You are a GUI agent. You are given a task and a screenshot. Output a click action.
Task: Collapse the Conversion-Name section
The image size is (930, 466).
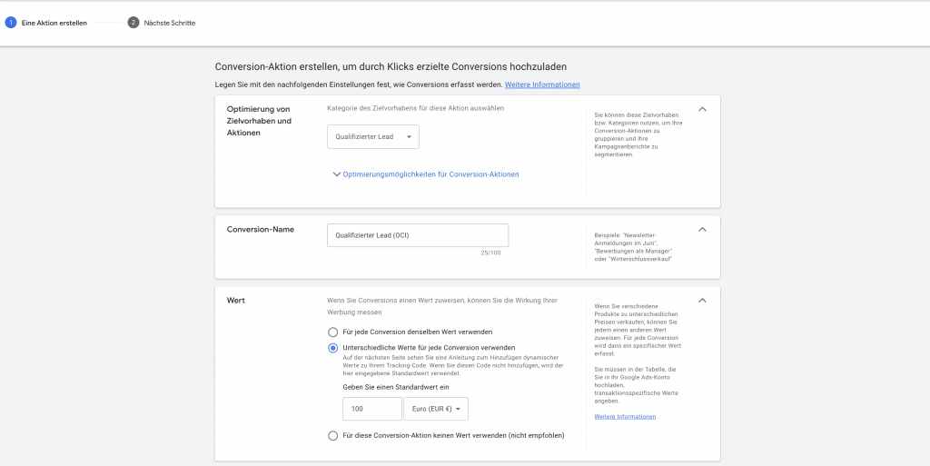point(702,230)
